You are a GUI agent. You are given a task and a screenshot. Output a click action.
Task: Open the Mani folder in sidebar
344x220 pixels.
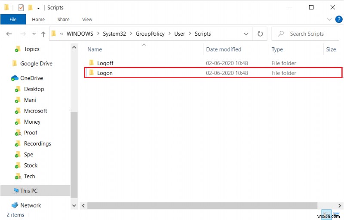point(30,100)
